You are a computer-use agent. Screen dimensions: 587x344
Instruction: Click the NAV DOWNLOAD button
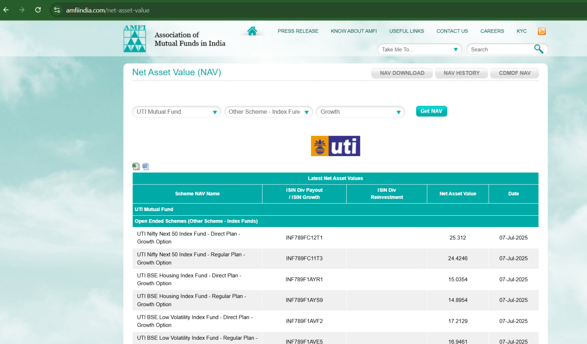click(402, 73)
